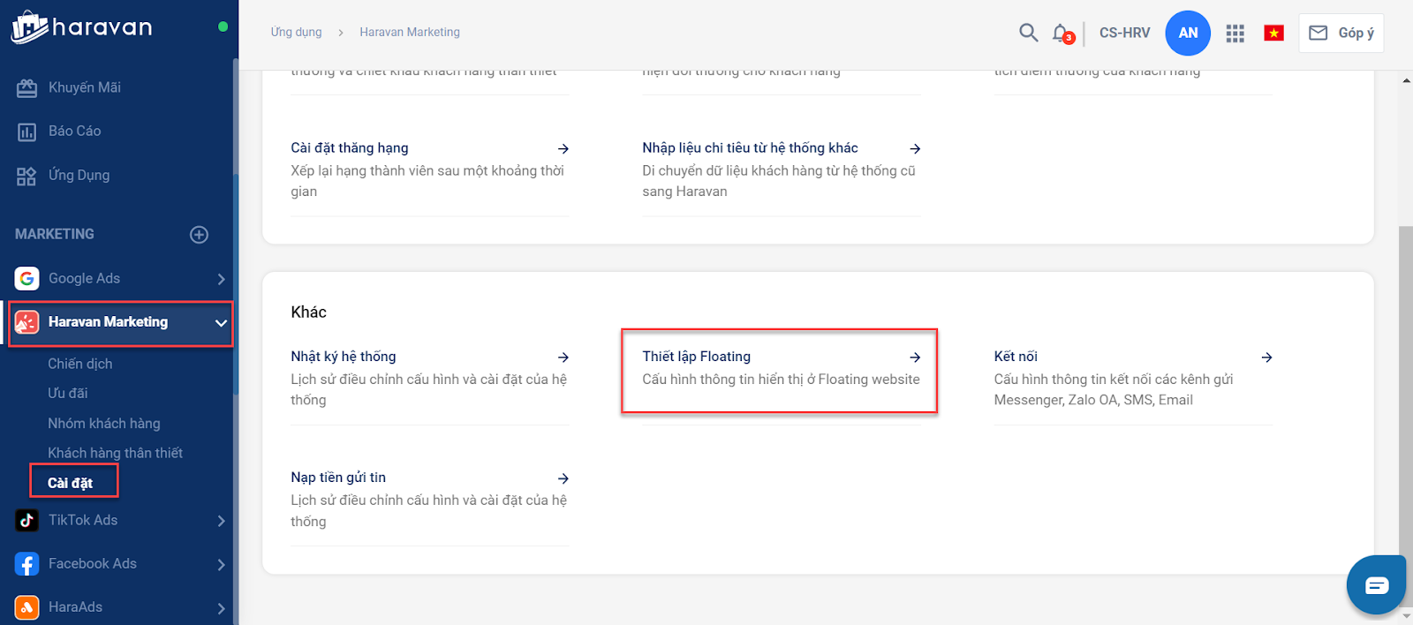Open the Khuyến Mãi icon in sidebar
Screen dimensions: 1413x625
point(26,87)
